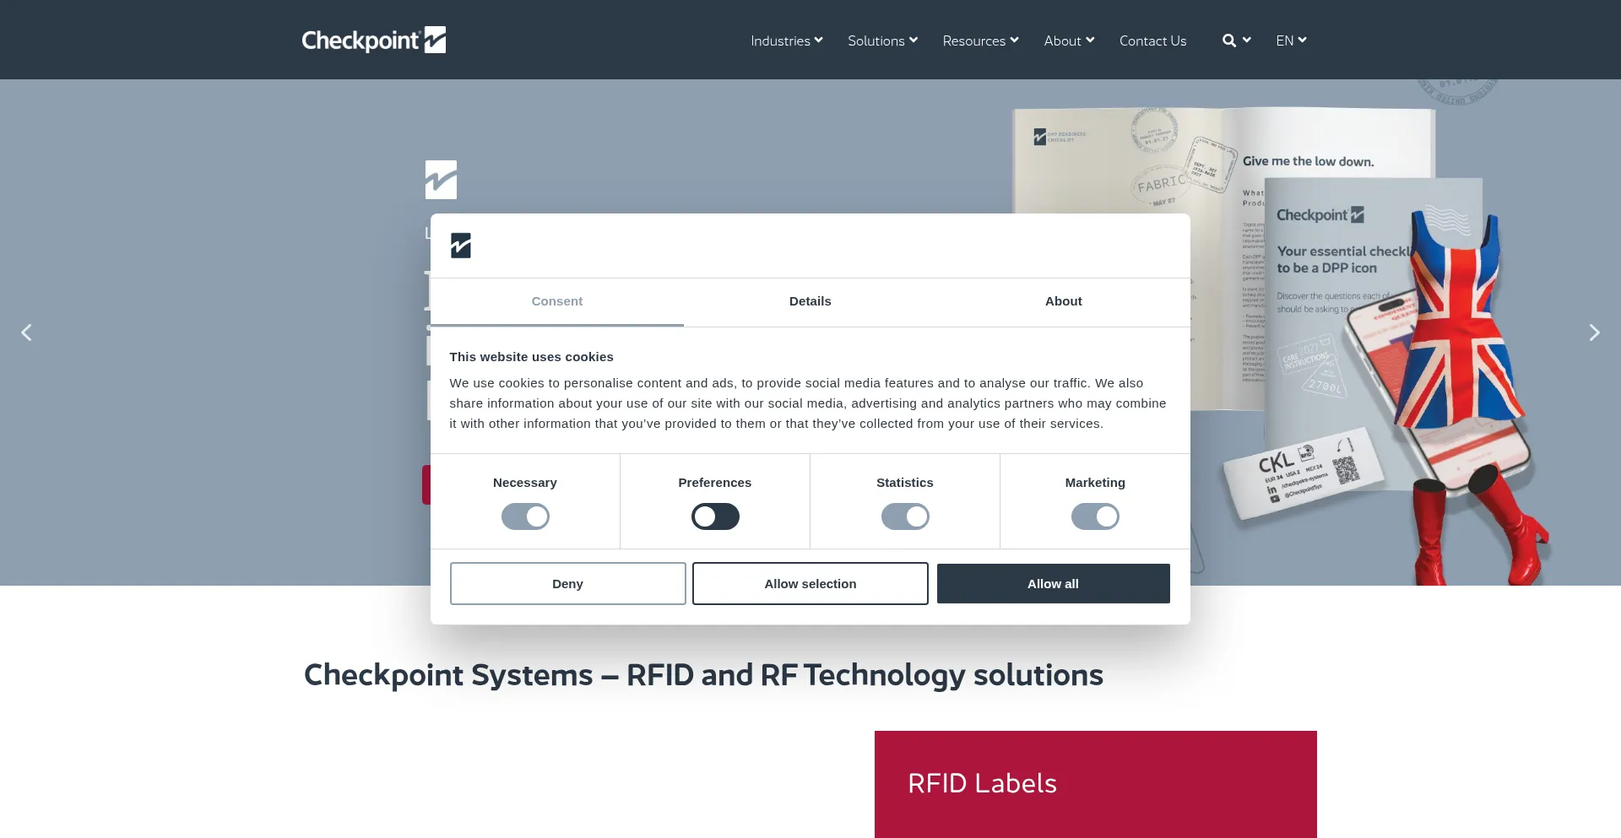1621x838 pixels.
Task: Open the EN language selector
Action: pos(1291,41)
